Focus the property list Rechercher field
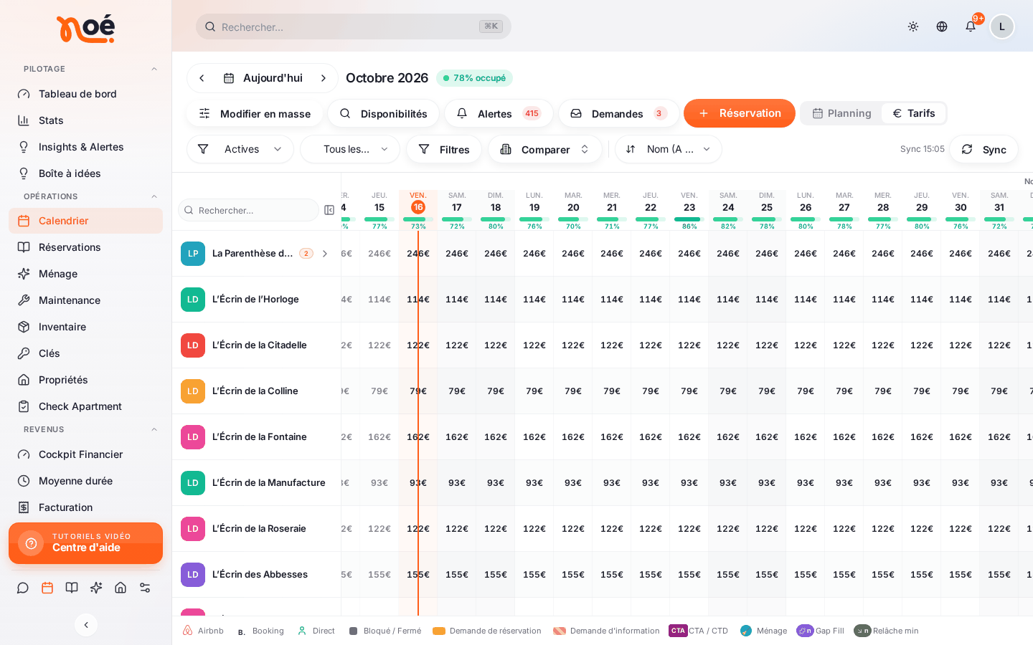Screen dimensions: 1033x645 [248, 210]
